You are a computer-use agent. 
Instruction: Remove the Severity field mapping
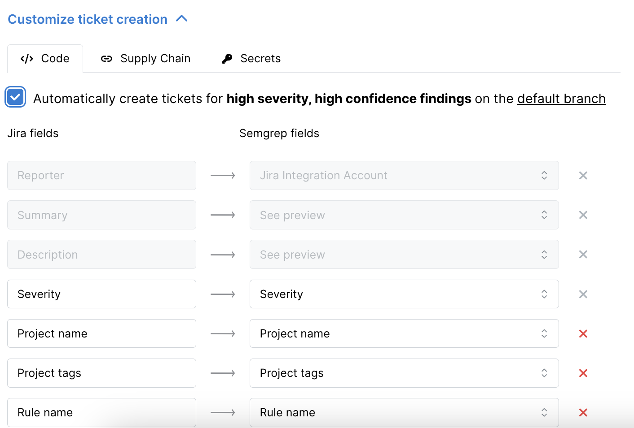pos(583,294)
